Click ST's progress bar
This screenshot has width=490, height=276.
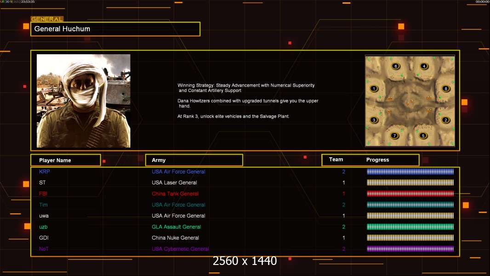coord(410,183)
